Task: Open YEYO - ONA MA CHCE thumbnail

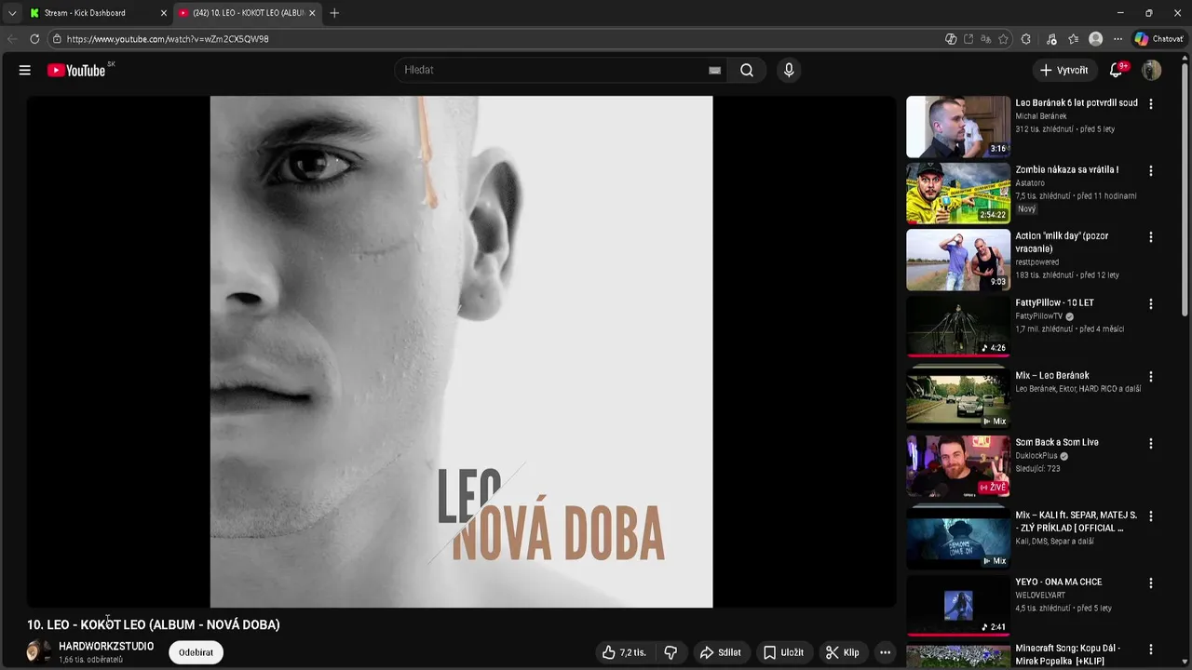Action: 958,606
